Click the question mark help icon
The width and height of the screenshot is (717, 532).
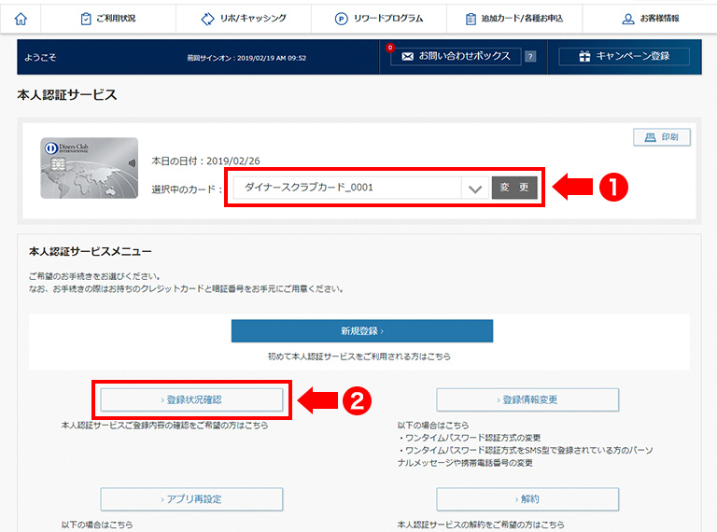530,57
